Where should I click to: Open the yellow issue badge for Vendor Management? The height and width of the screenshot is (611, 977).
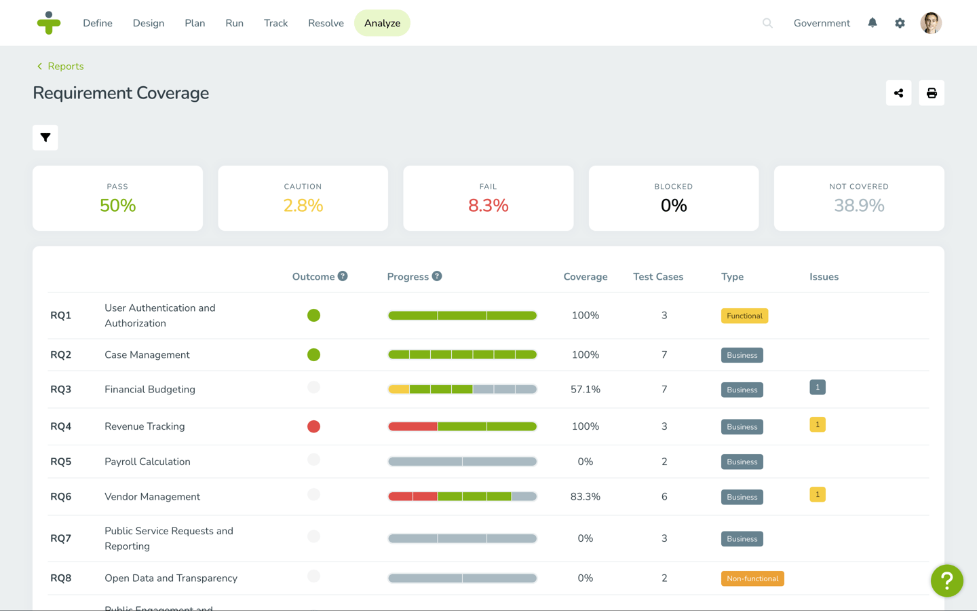(x=818, y=494)
